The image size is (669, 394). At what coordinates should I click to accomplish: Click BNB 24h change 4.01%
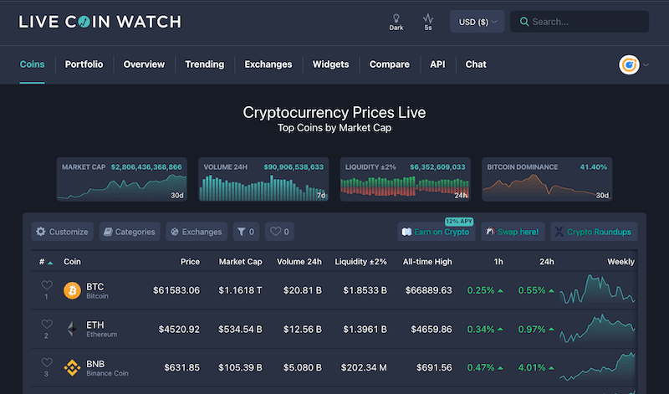tap(536, 367)
